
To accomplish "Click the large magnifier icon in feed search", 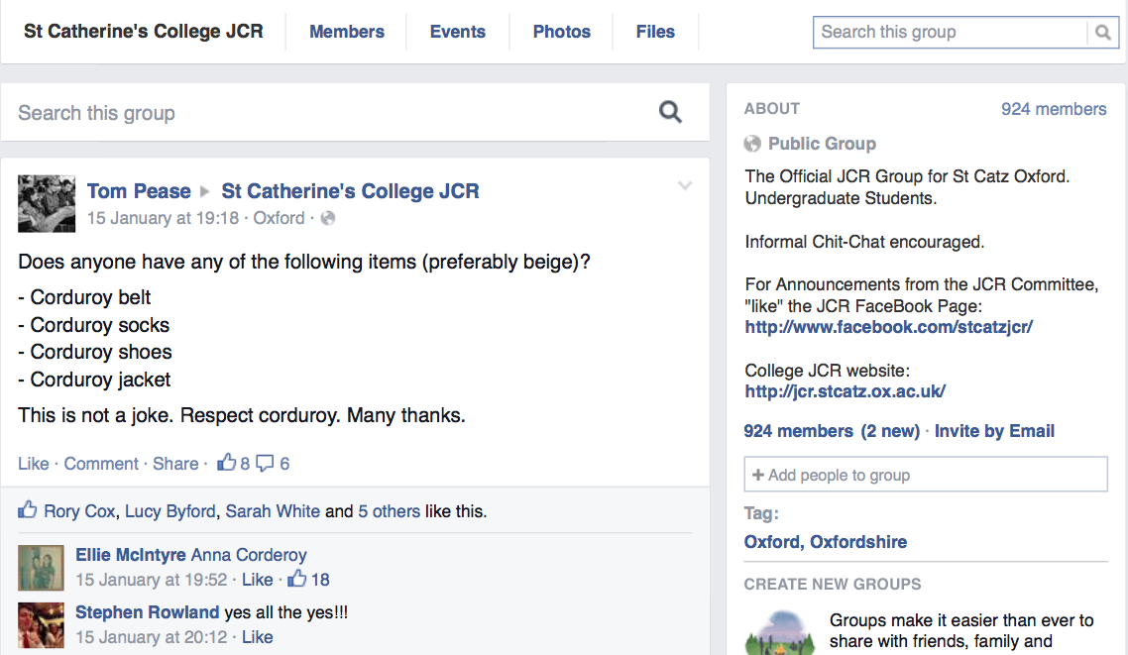I will (670, 112).
